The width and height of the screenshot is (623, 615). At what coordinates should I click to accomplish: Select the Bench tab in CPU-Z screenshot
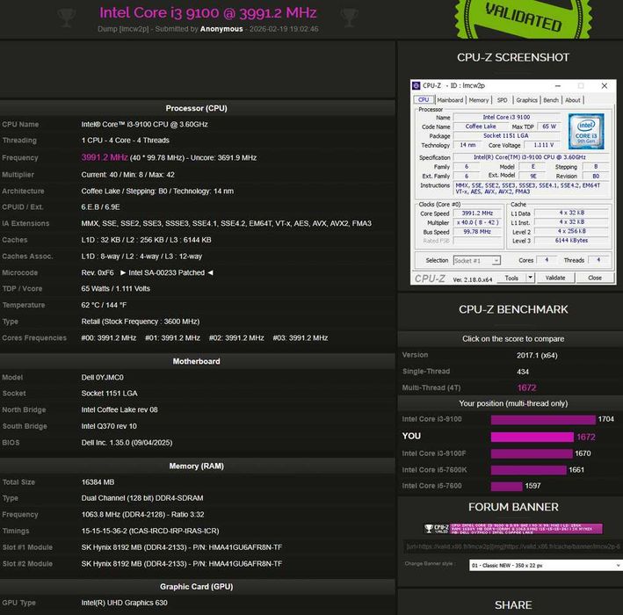(551, 100)
